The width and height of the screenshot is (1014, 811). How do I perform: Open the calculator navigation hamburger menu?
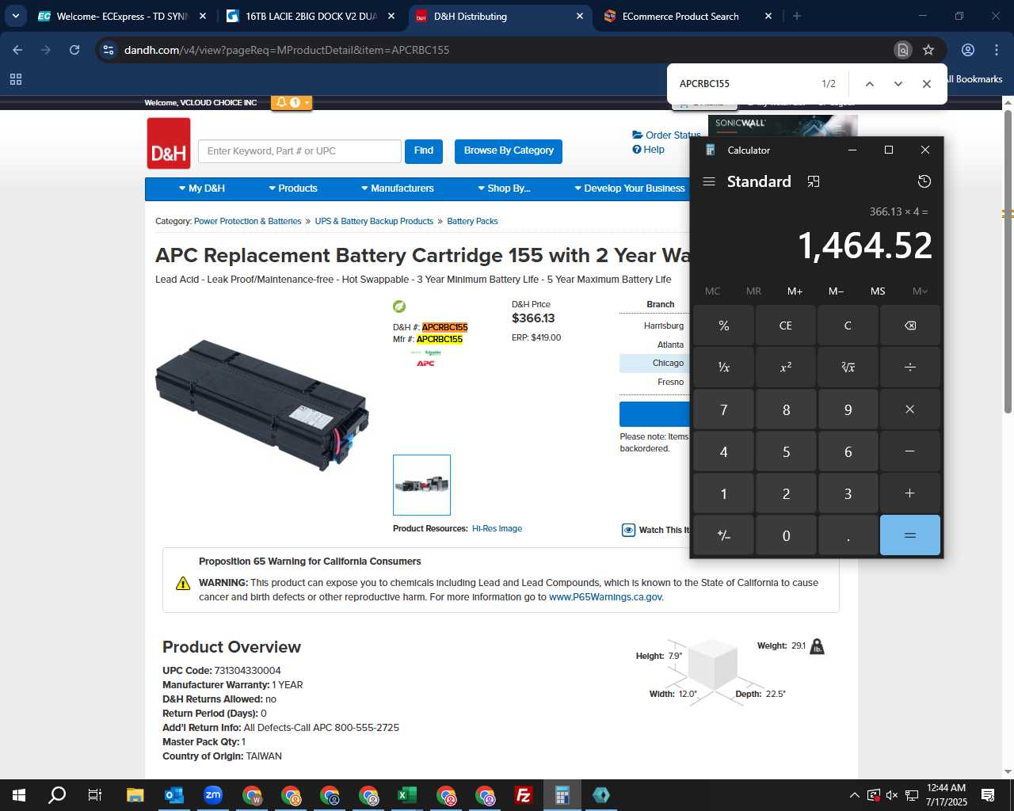pyautogui.click(x=709, y=181)
